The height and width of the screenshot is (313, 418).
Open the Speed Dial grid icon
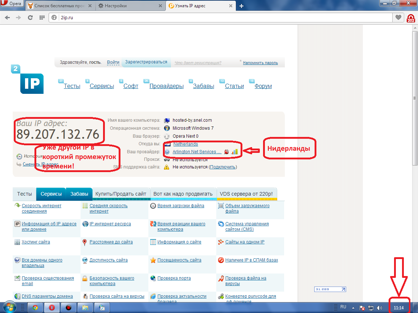(42, 17)
